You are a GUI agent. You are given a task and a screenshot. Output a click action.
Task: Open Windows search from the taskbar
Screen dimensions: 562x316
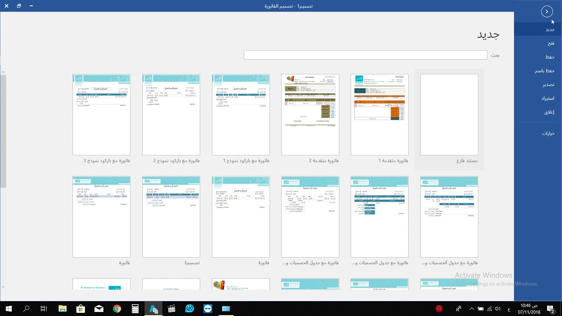coord(26,309)
